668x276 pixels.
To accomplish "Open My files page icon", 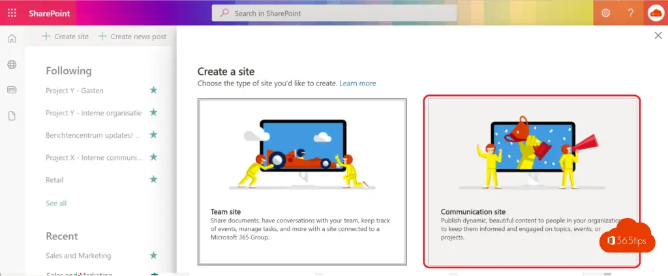I will point(12,116).
